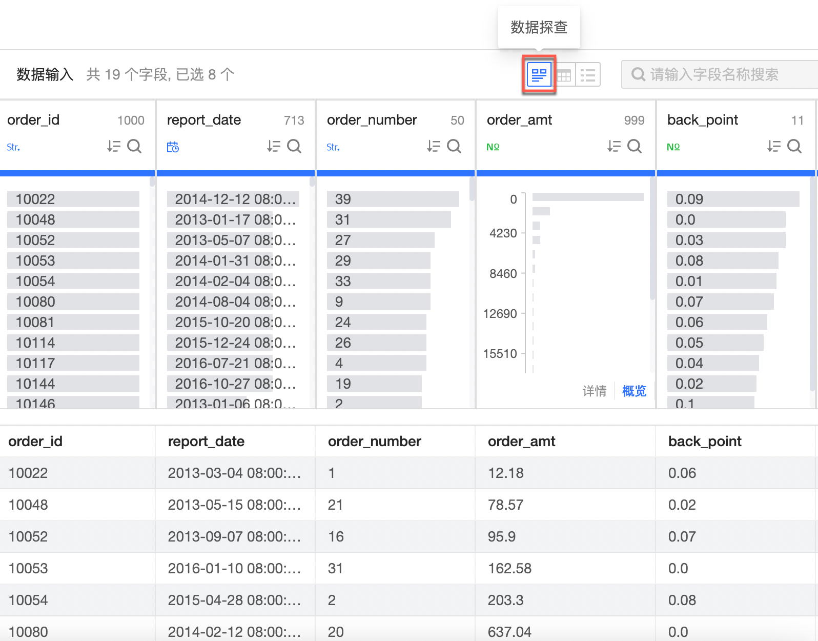This screenshot has height=641, width=818.
Task: Click the number type icon under back_point
Action: click(x=673, y=147)
